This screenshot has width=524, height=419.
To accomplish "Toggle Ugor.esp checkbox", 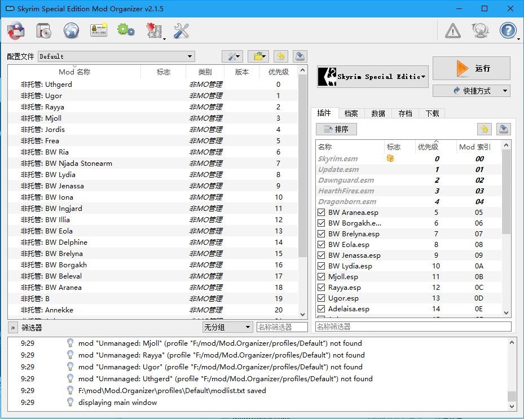I will (x=321, y=298).
